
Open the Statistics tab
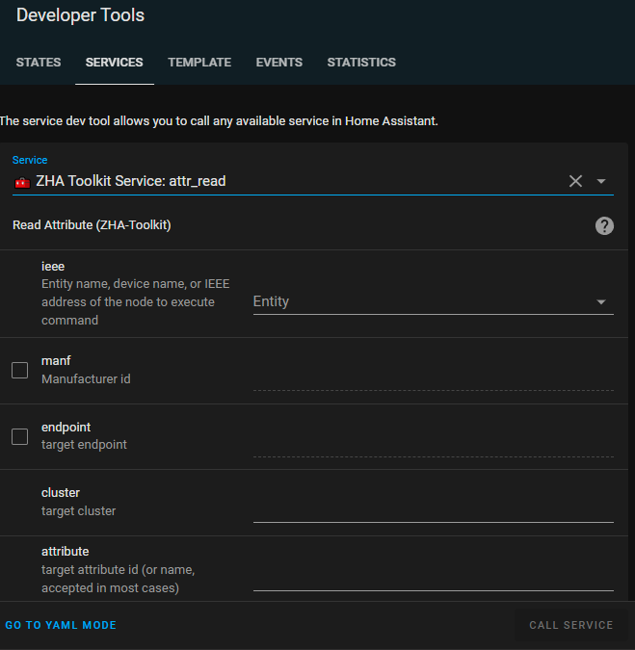(x=361, y=63)
